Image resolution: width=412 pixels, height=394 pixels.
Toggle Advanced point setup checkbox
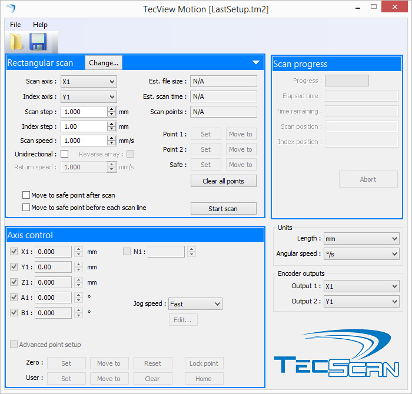14,344
